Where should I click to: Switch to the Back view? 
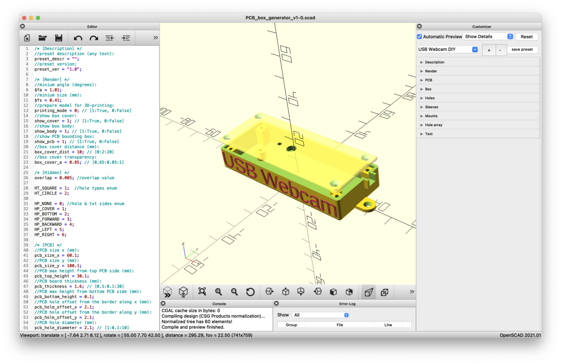(x=349, y=292)
